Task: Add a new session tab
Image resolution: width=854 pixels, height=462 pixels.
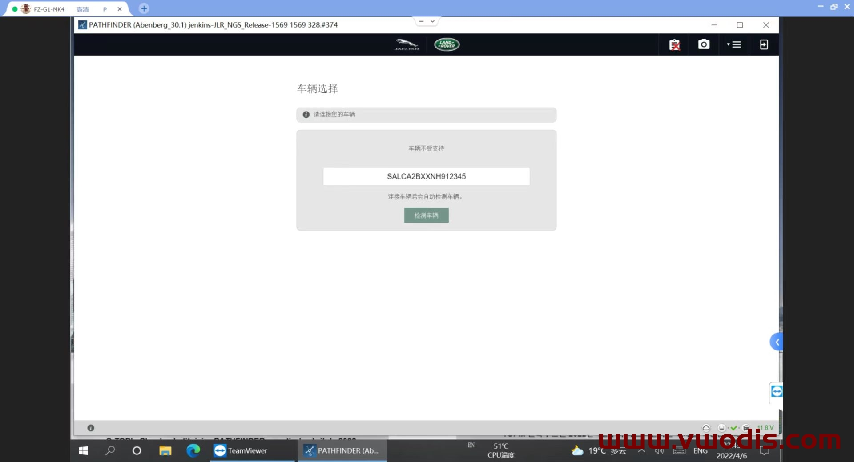Action: (x=144, y=8)
